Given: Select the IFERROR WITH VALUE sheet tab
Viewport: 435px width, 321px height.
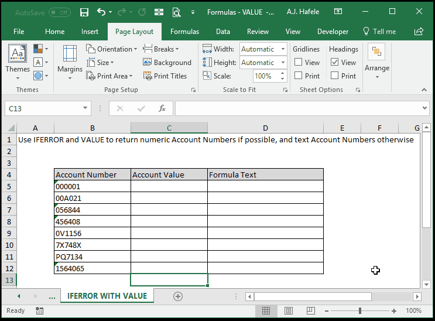Looking at the screenshot, I should (107, 296).
